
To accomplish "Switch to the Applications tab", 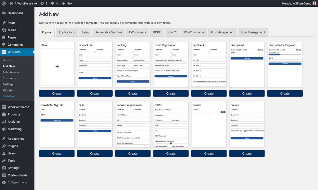I will click(67, 32).
